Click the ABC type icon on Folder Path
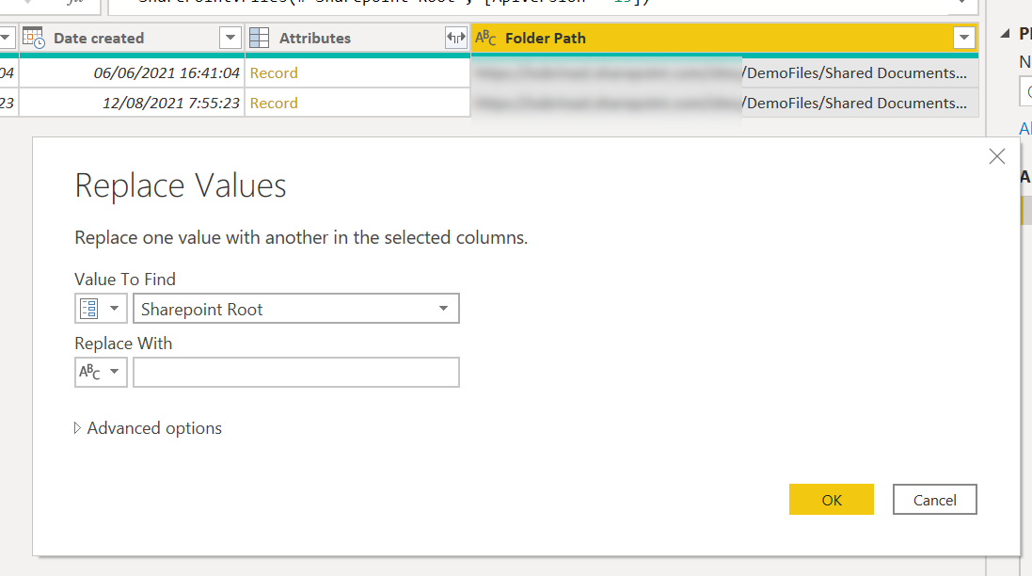1032x576 pixels. [x=485, y=38]
